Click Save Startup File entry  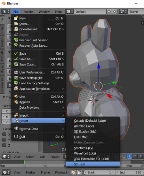click(x=38, y=78)
